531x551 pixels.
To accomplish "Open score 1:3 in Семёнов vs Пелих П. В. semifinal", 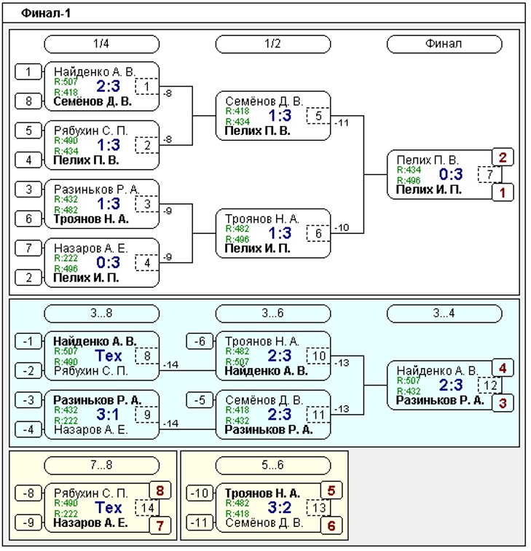I will (280, 116).
